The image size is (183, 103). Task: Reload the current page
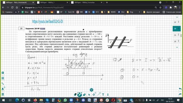[12, 7]
